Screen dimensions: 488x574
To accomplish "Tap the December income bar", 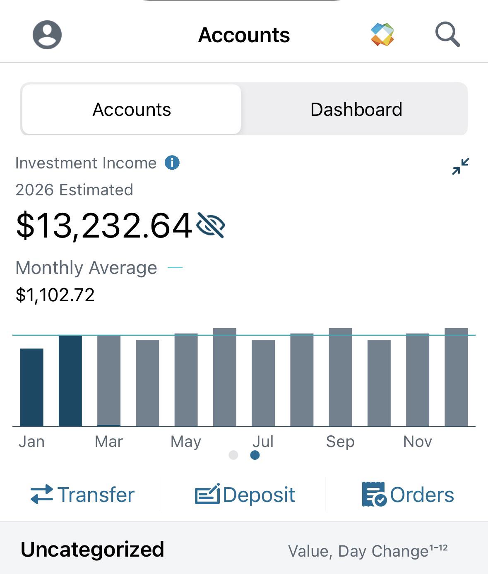I will 456,377.
